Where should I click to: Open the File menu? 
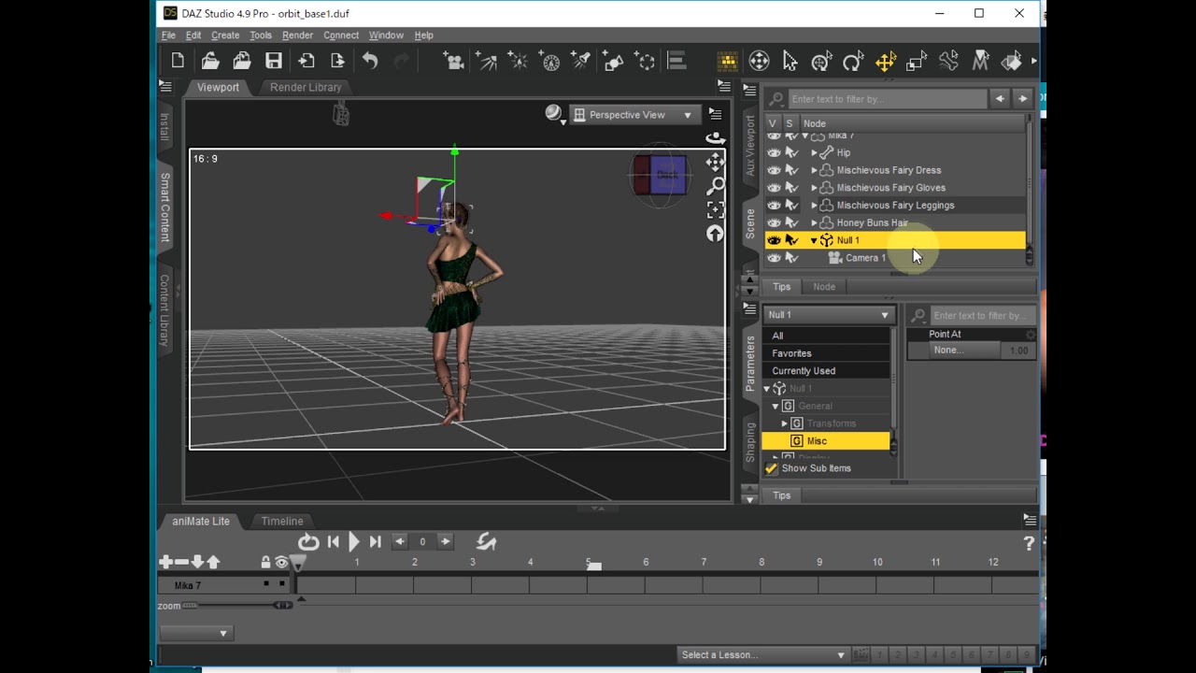[x=168, y=36]
